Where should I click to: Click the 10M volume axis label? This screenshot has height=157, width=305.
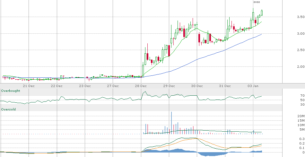(301, 125)
